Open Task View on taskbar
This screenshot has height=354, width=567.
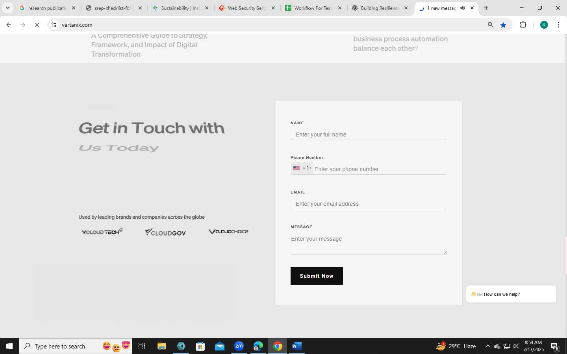[x=142, y=346]
